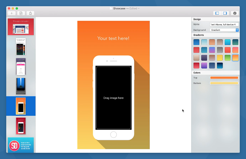
Task: Select the dark blue phone thumbnail
Action: click(21, 86)
